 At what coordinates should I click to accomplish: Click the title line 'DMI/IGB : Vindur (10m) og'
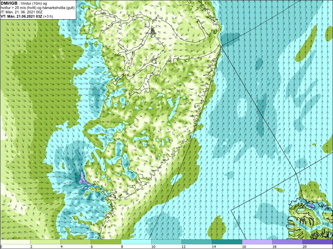pos(24,3)
